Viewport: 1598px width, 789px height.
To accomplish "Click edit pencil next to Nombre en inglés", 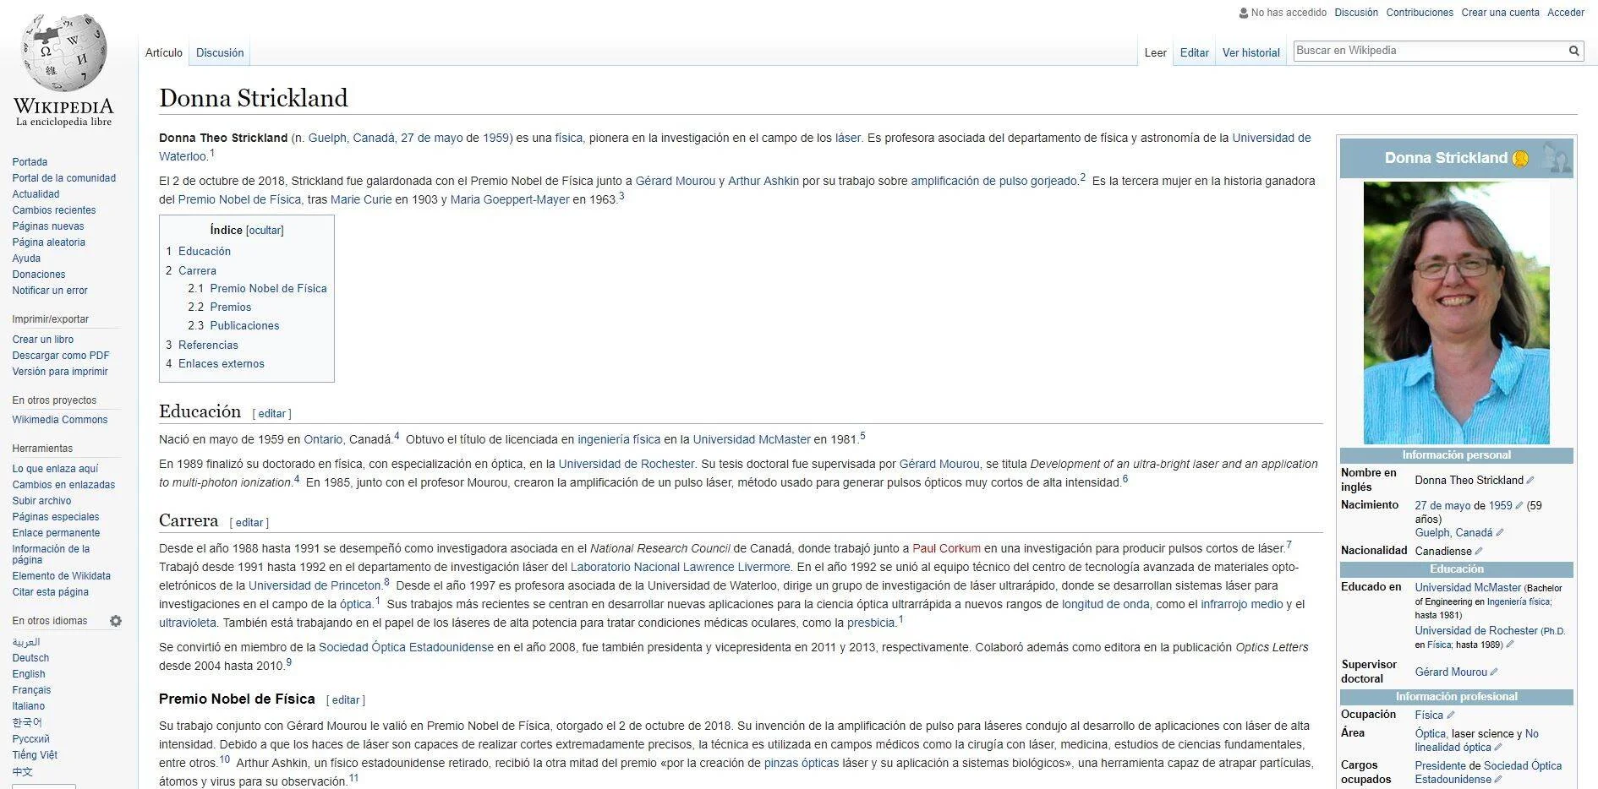I will coord(1530,481).
